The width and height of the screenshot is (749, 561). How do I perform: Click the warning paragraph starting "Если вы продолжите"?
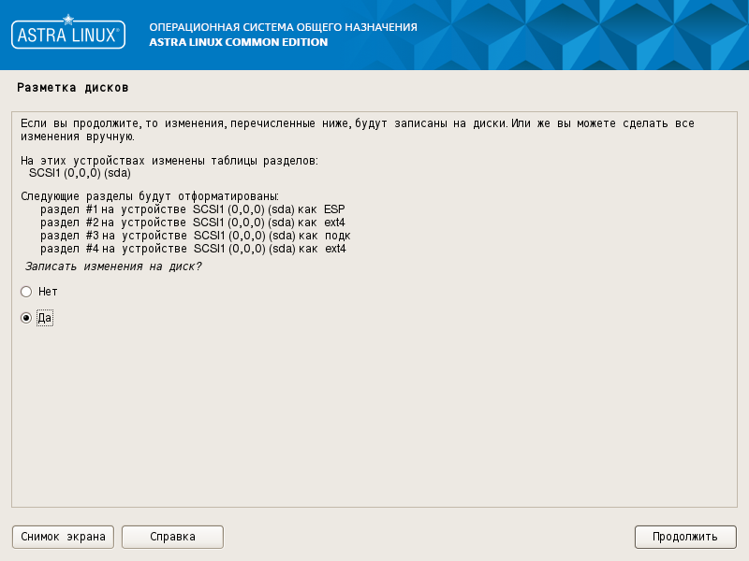point(356,129)
